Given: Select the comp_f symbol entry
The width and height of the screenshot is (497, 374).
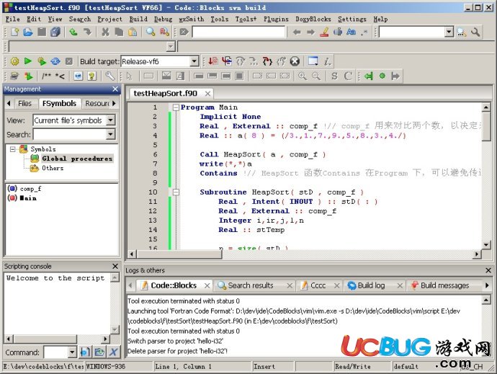Looking at the screenshot, I should [30, 189].
